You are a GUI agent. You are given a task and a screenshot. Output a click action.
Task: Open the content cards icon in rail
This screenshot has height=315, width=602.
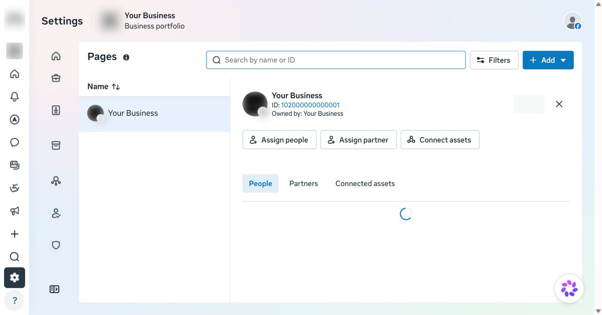tap(15, 165)
